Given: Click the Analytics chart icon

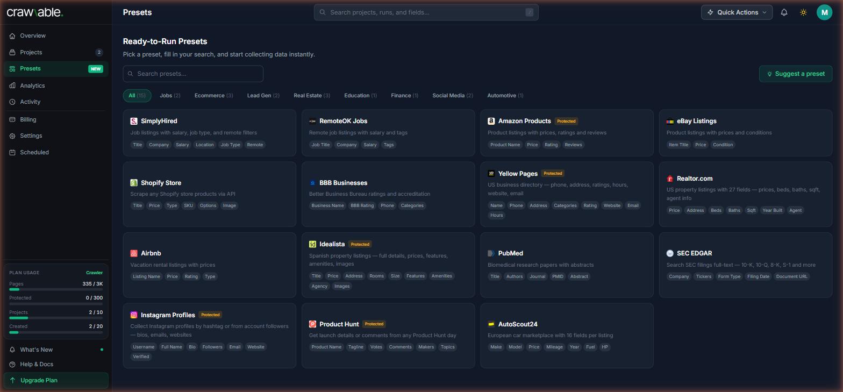Looking at the screenshot, I should tap(12, 85).
